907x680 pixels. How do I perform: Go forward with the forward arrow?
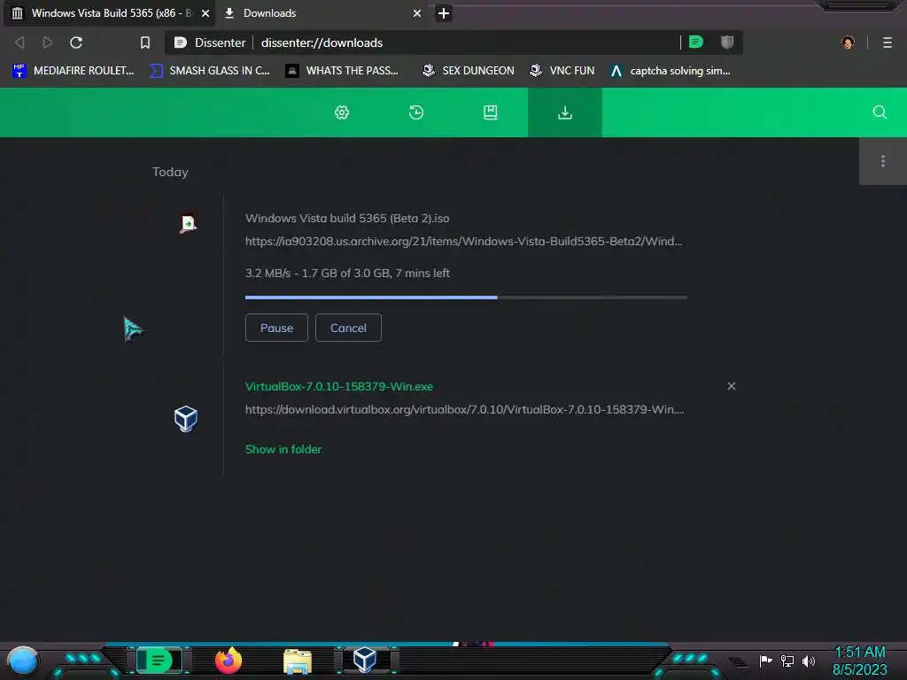point(48,42)
